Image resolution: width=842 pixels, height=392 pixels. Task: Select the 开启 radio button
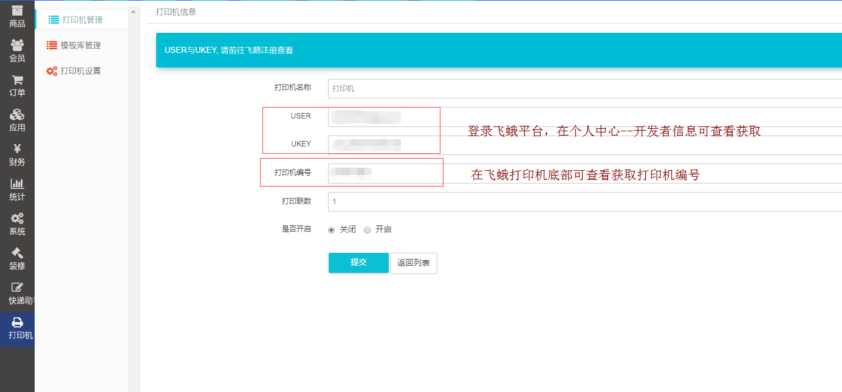coord(367,230)
